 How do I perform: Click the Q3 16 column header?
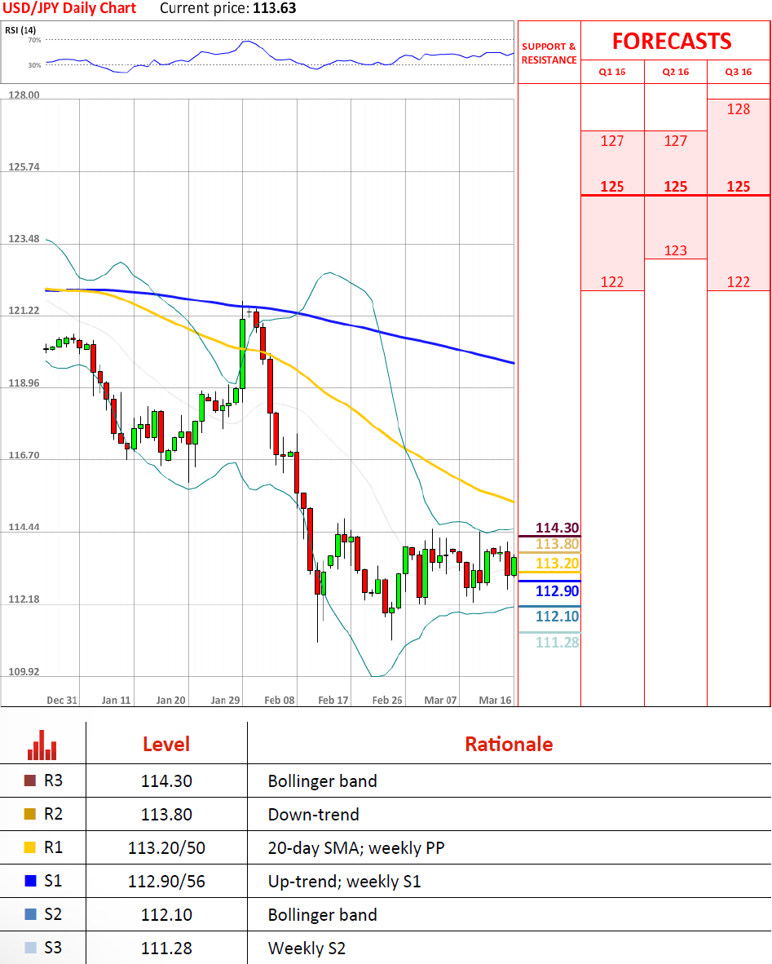739,72
